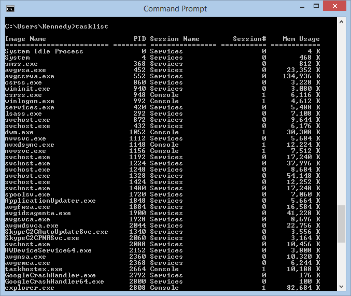Screen dimensions: 351x296
Task: Click the scrollbar up arrow
Action: coord(341,22)
